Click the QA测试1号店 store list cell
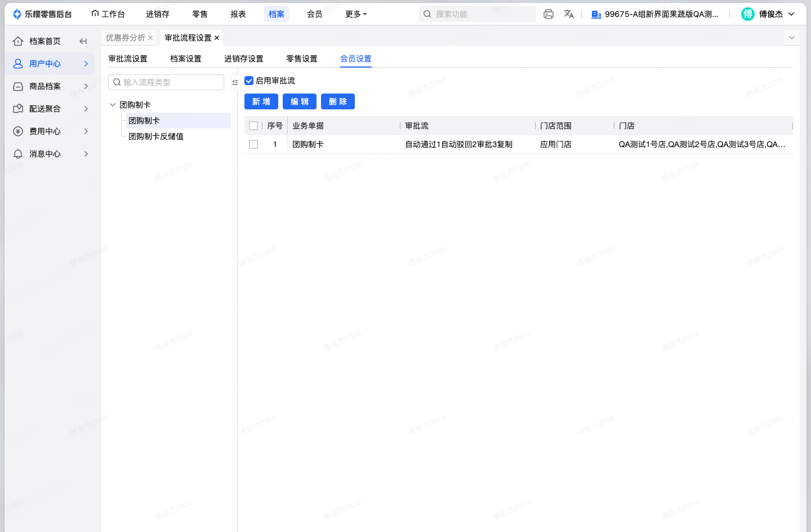Screen dimensions: 811x532 tap(702, 144)
